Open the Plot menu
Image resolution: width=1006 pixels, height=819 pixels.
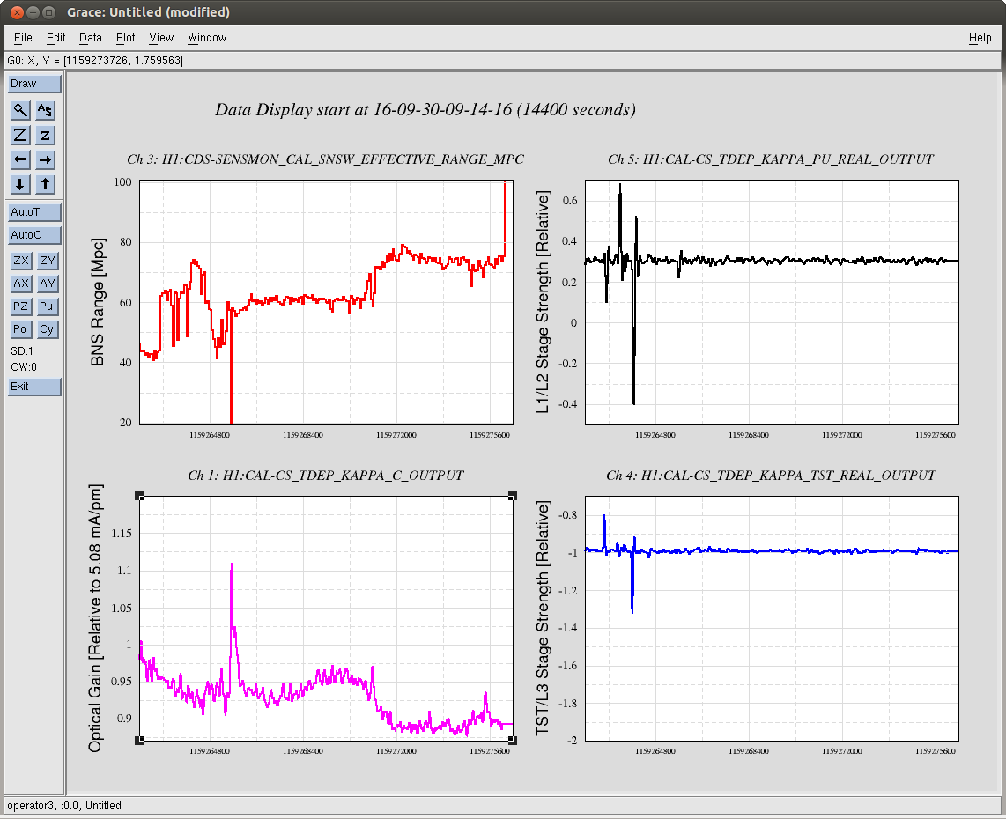coord(125,38)
